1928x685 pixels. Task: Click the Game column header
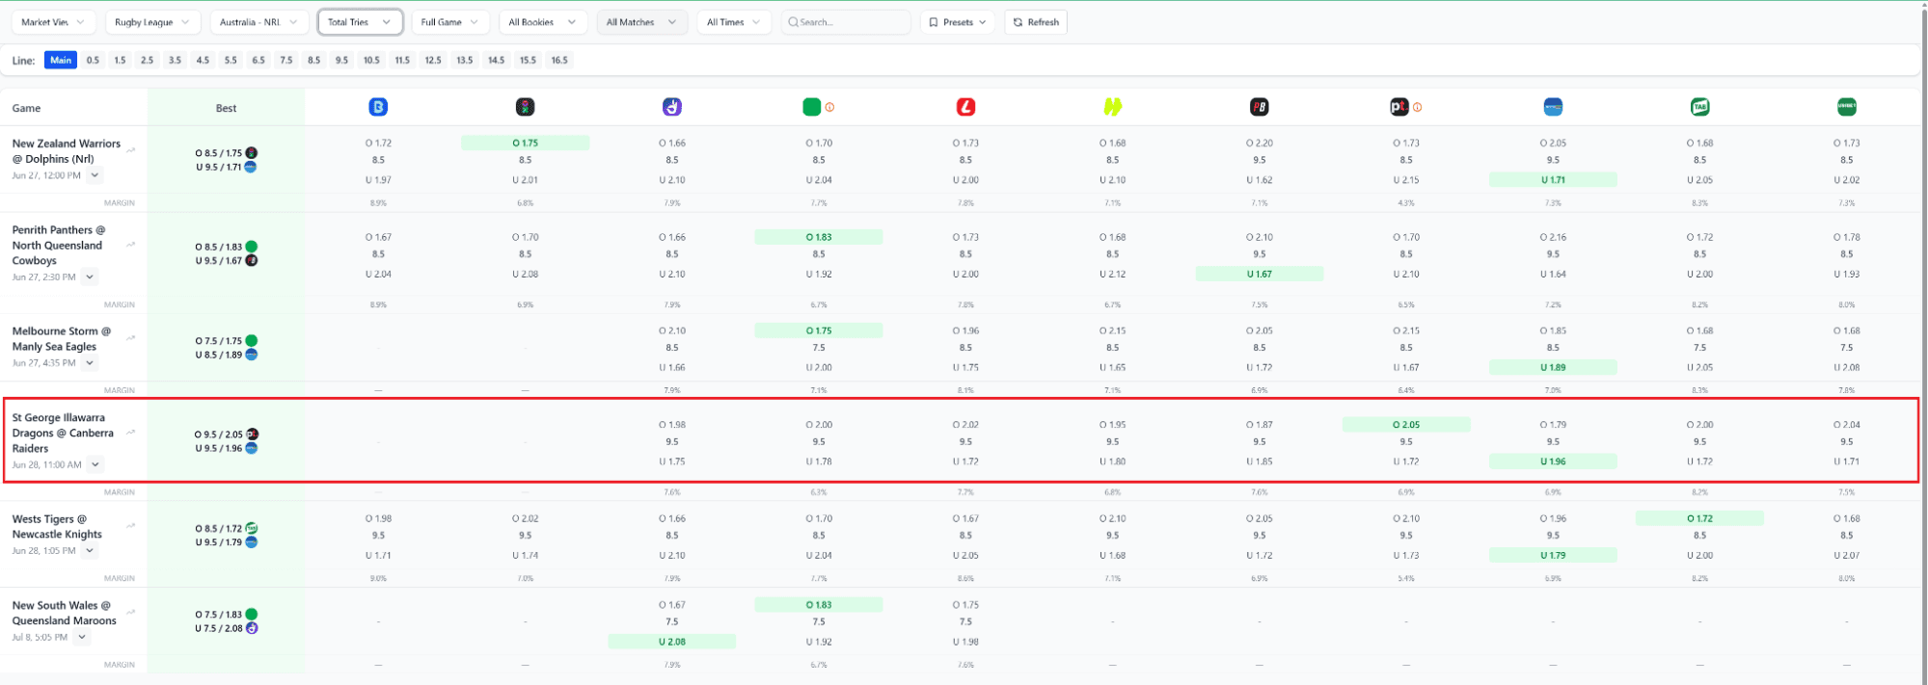pos(26,108)
